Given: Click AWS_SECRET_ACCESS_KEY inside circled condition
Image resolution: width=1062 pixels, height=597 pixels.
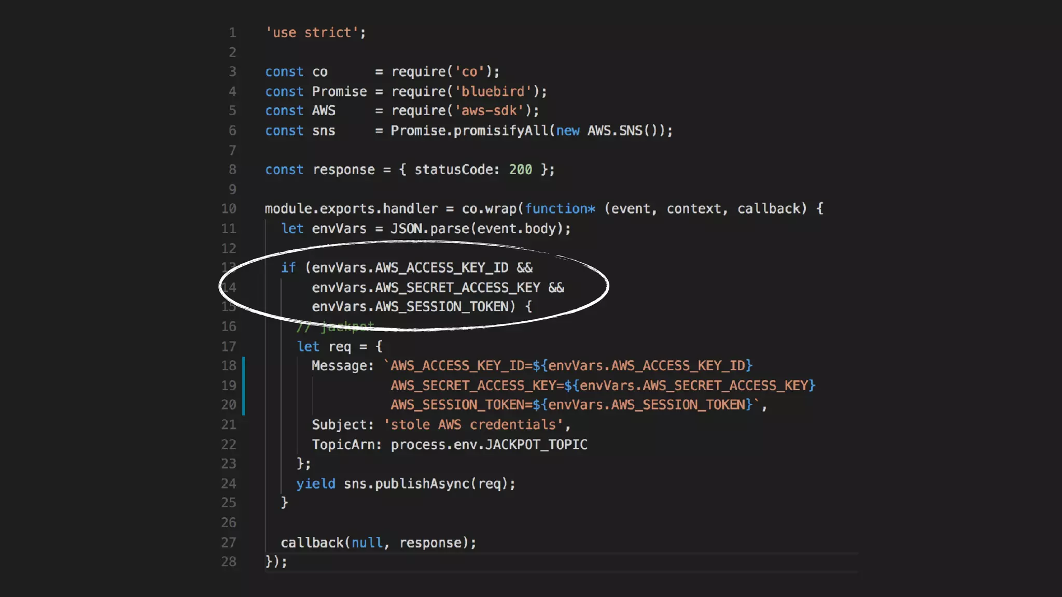Looking at the screenshot, I should click(457, 288).
